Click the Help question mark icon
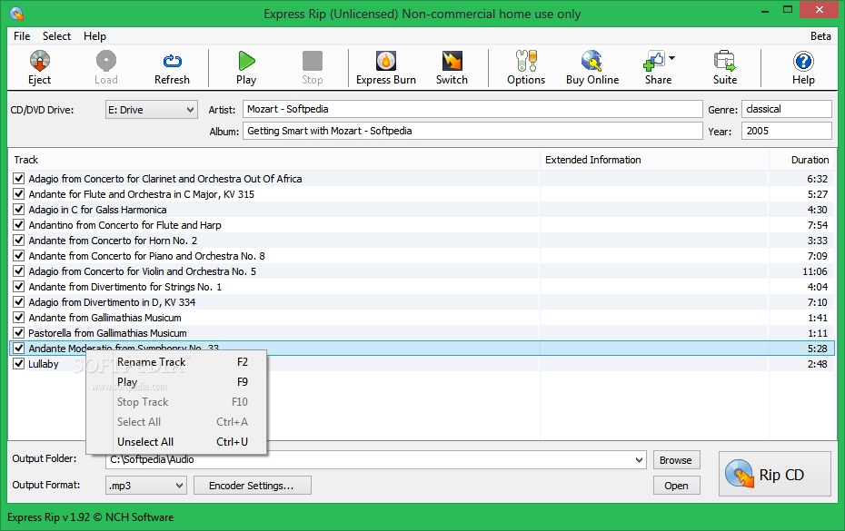The width and height of the screenshot is (845, 531). tap(803, 61)
